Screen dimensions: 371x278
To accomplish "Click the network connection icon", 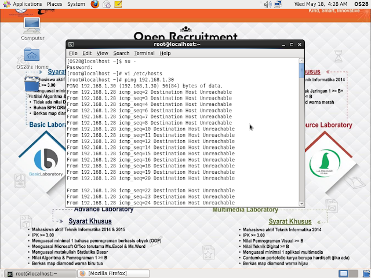I will click(x=278, y=4).
